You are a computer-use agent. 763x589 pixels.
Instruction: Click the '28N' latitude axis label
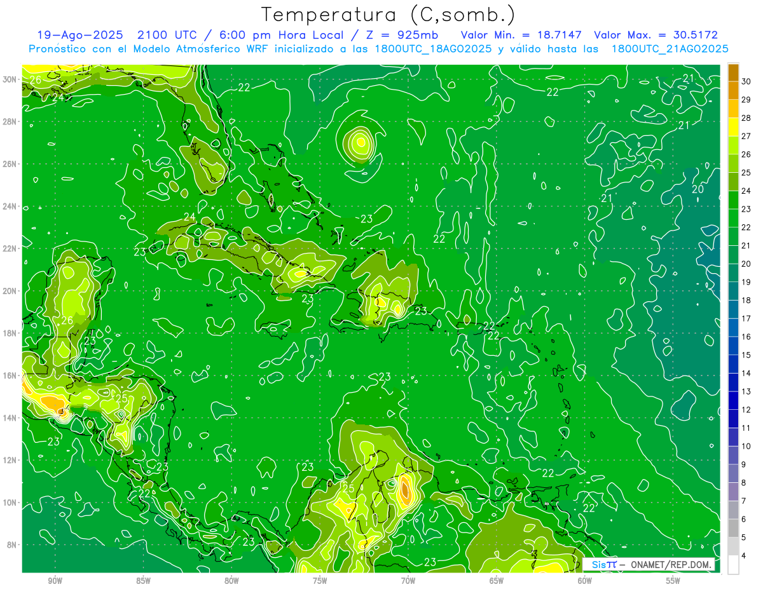coord(10,121)
